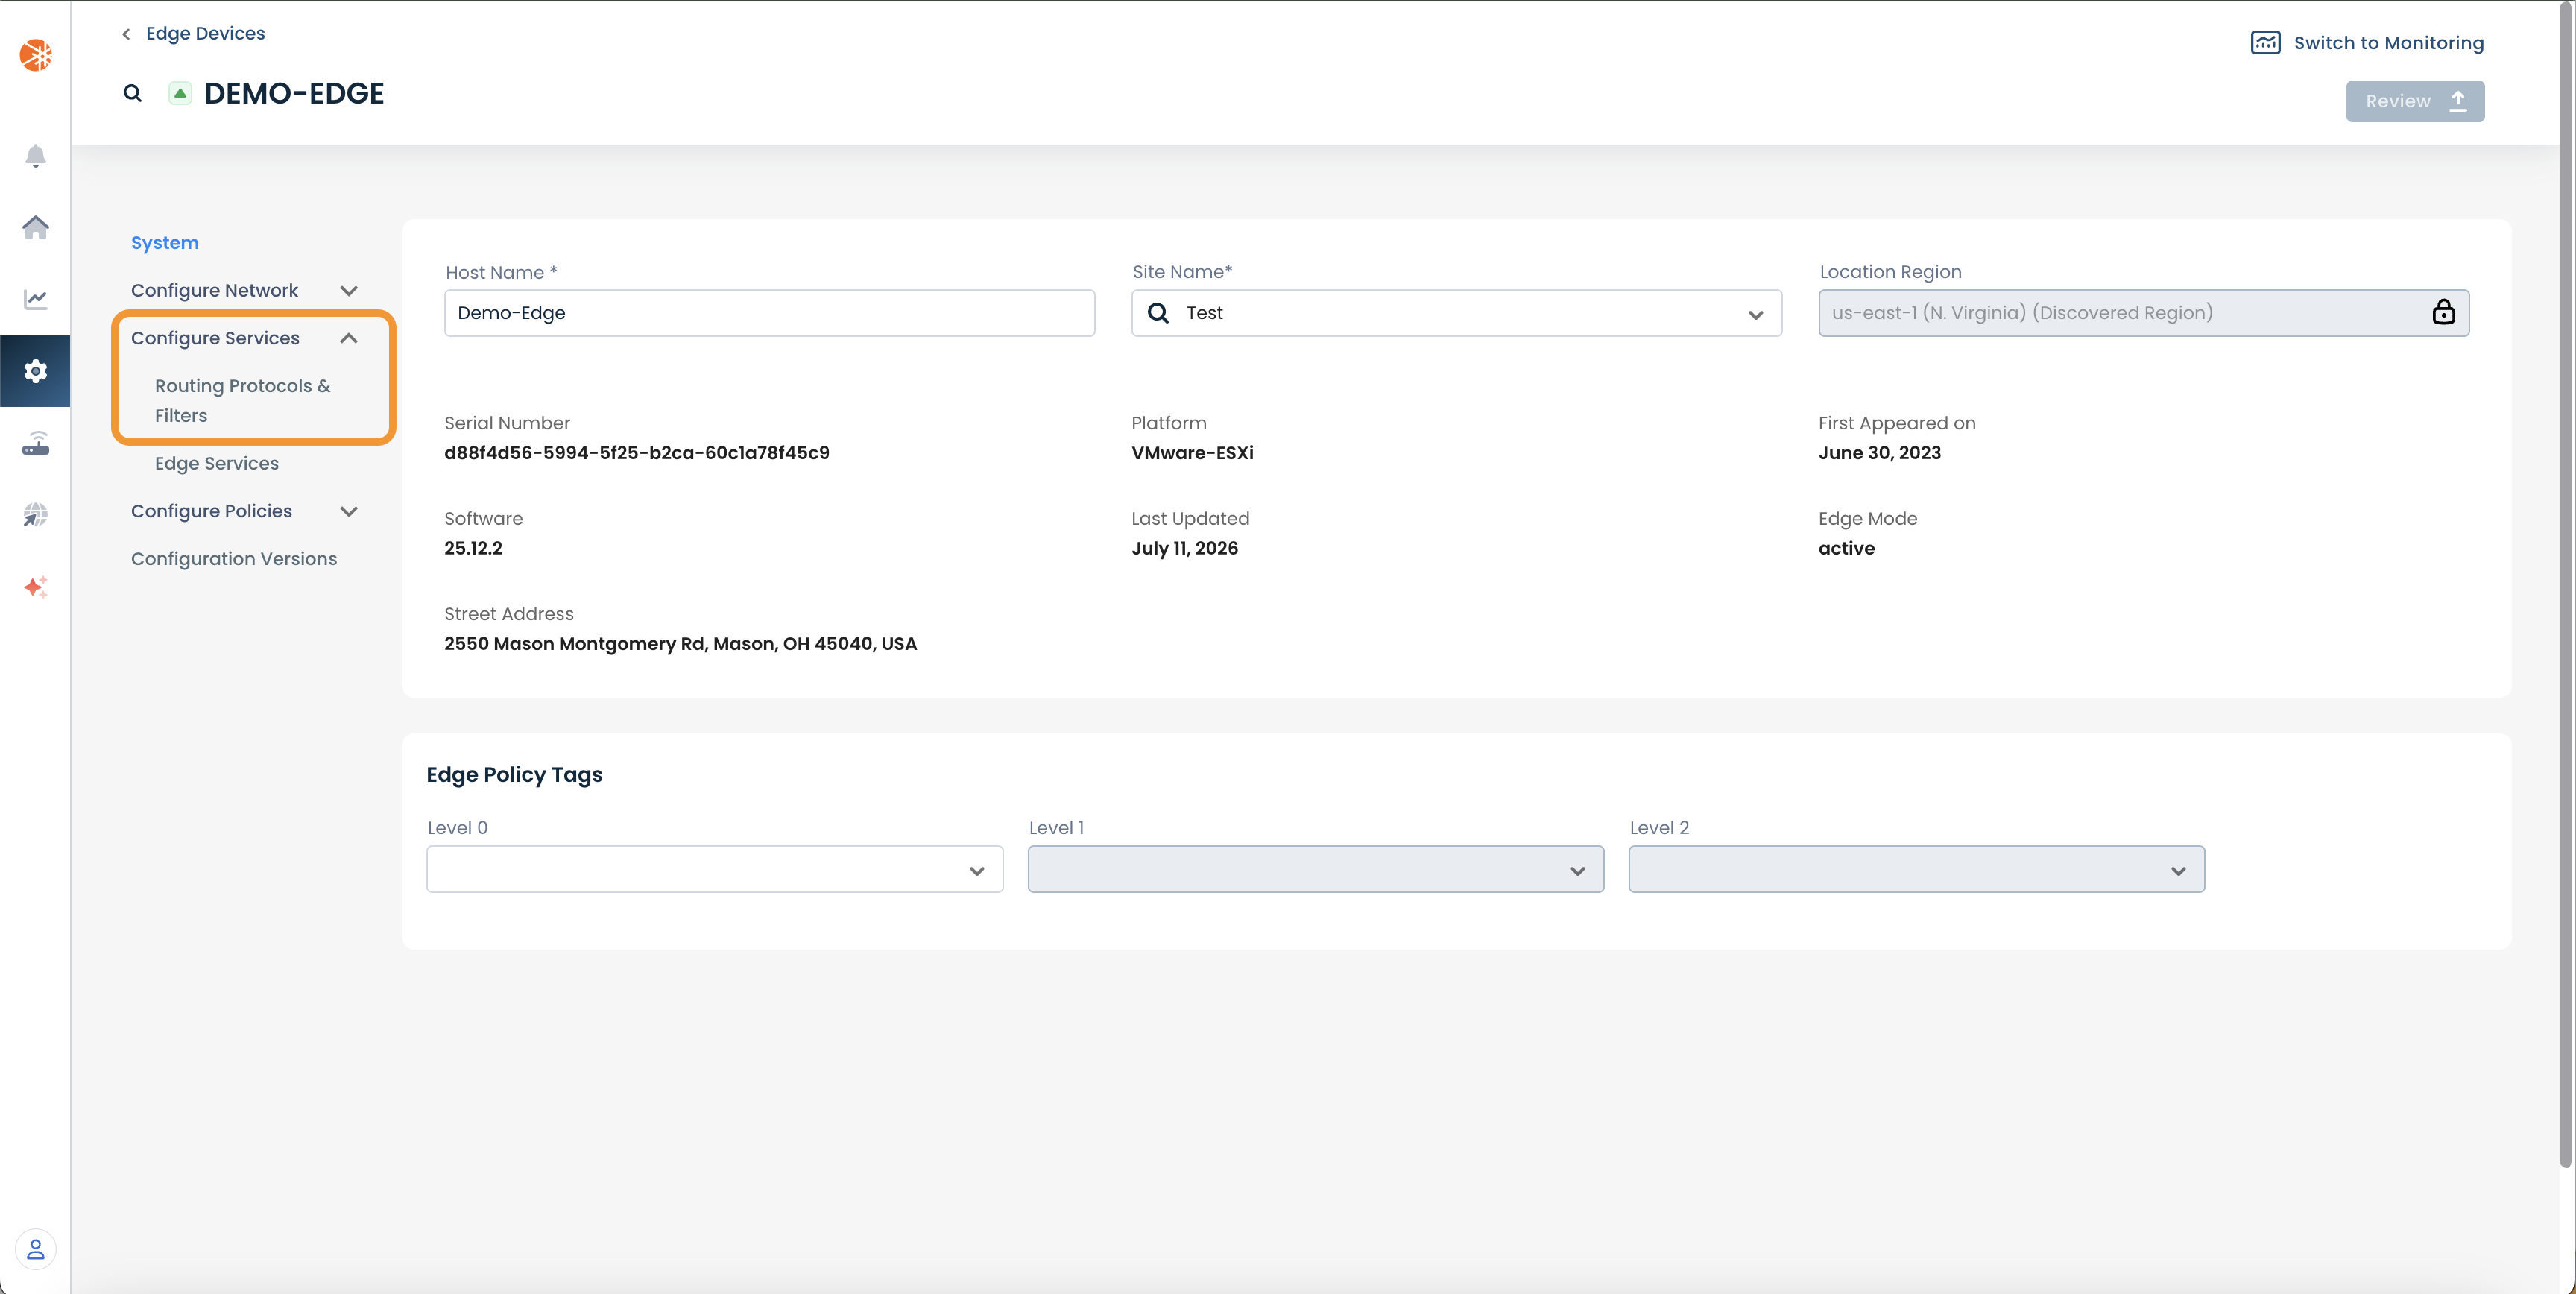Screen dimensions: 2576x1294
Task: Click the Review button
Action: pos(2414,101)
